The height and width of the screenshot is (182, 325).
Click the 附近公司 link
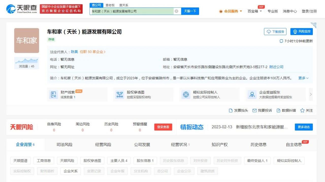pos(276,67)
